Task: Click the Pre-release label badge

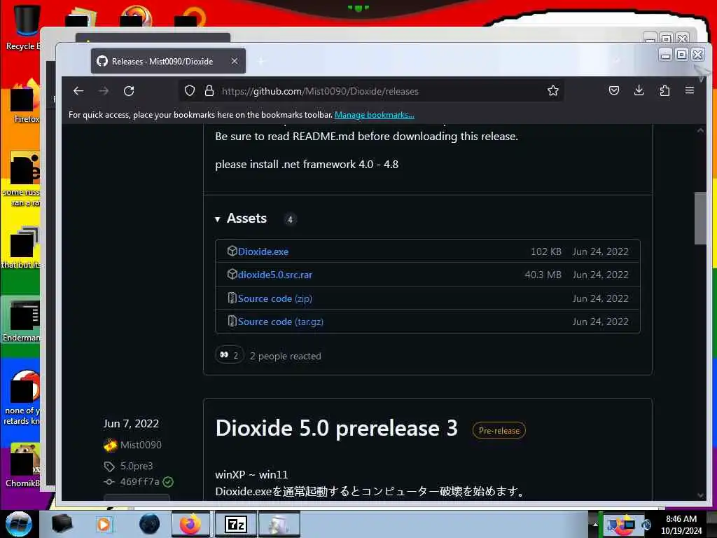Action: 499,431
